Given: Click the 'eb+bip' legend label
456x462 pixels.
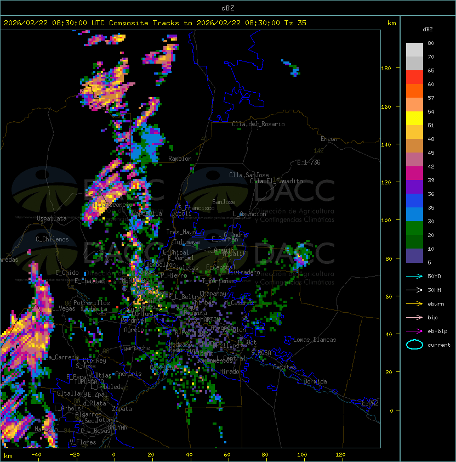Looking at the screenshot, I should [437, 331].
